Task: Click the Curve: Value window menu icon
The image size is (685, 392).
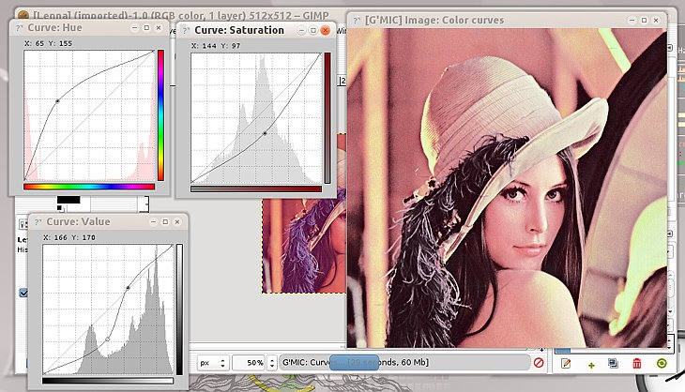Action: coord(38,222)
